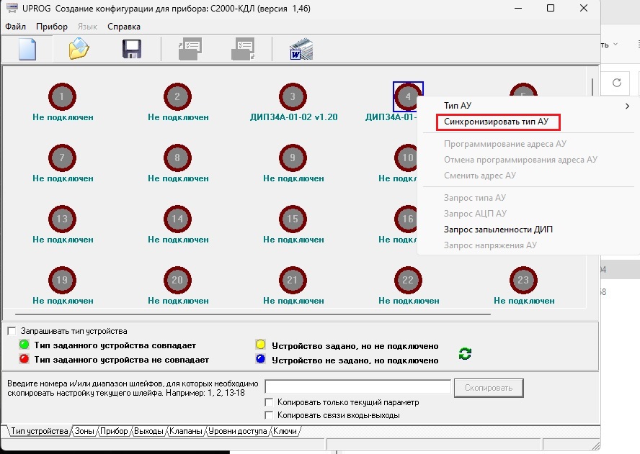Viewport: 640px width, 454px height.
Task: Select device address 13 icon
Action: (62, 219)
